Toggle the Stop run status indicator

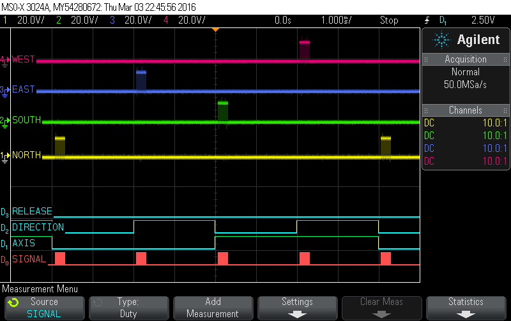tap(388, 20)
